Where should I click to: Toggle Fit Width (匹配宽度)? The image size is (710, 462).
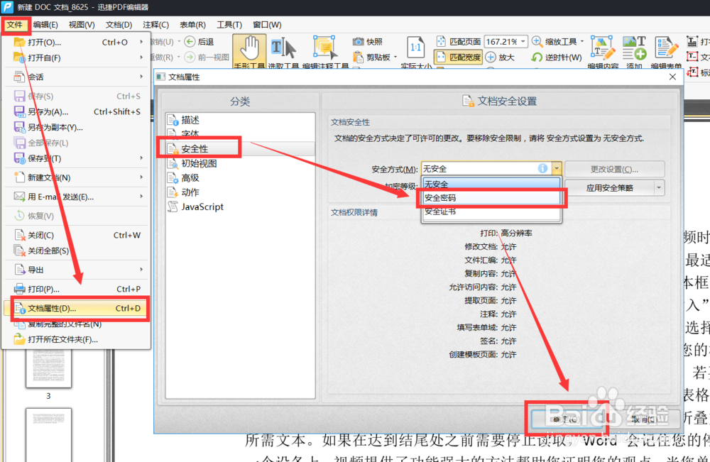(x=458, y=57)
